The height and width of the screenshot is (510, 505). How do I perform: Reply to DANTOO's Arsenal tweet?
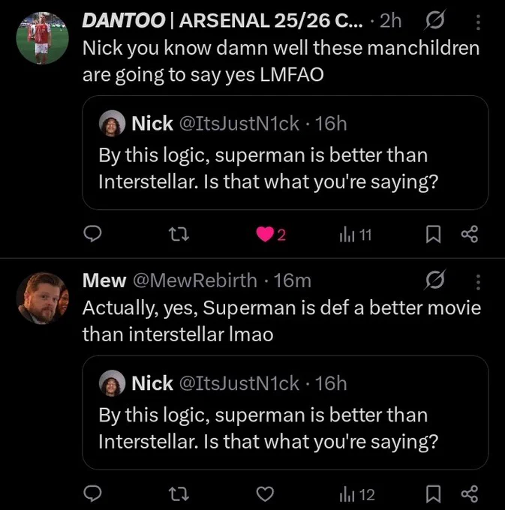(x=93, y=234)
